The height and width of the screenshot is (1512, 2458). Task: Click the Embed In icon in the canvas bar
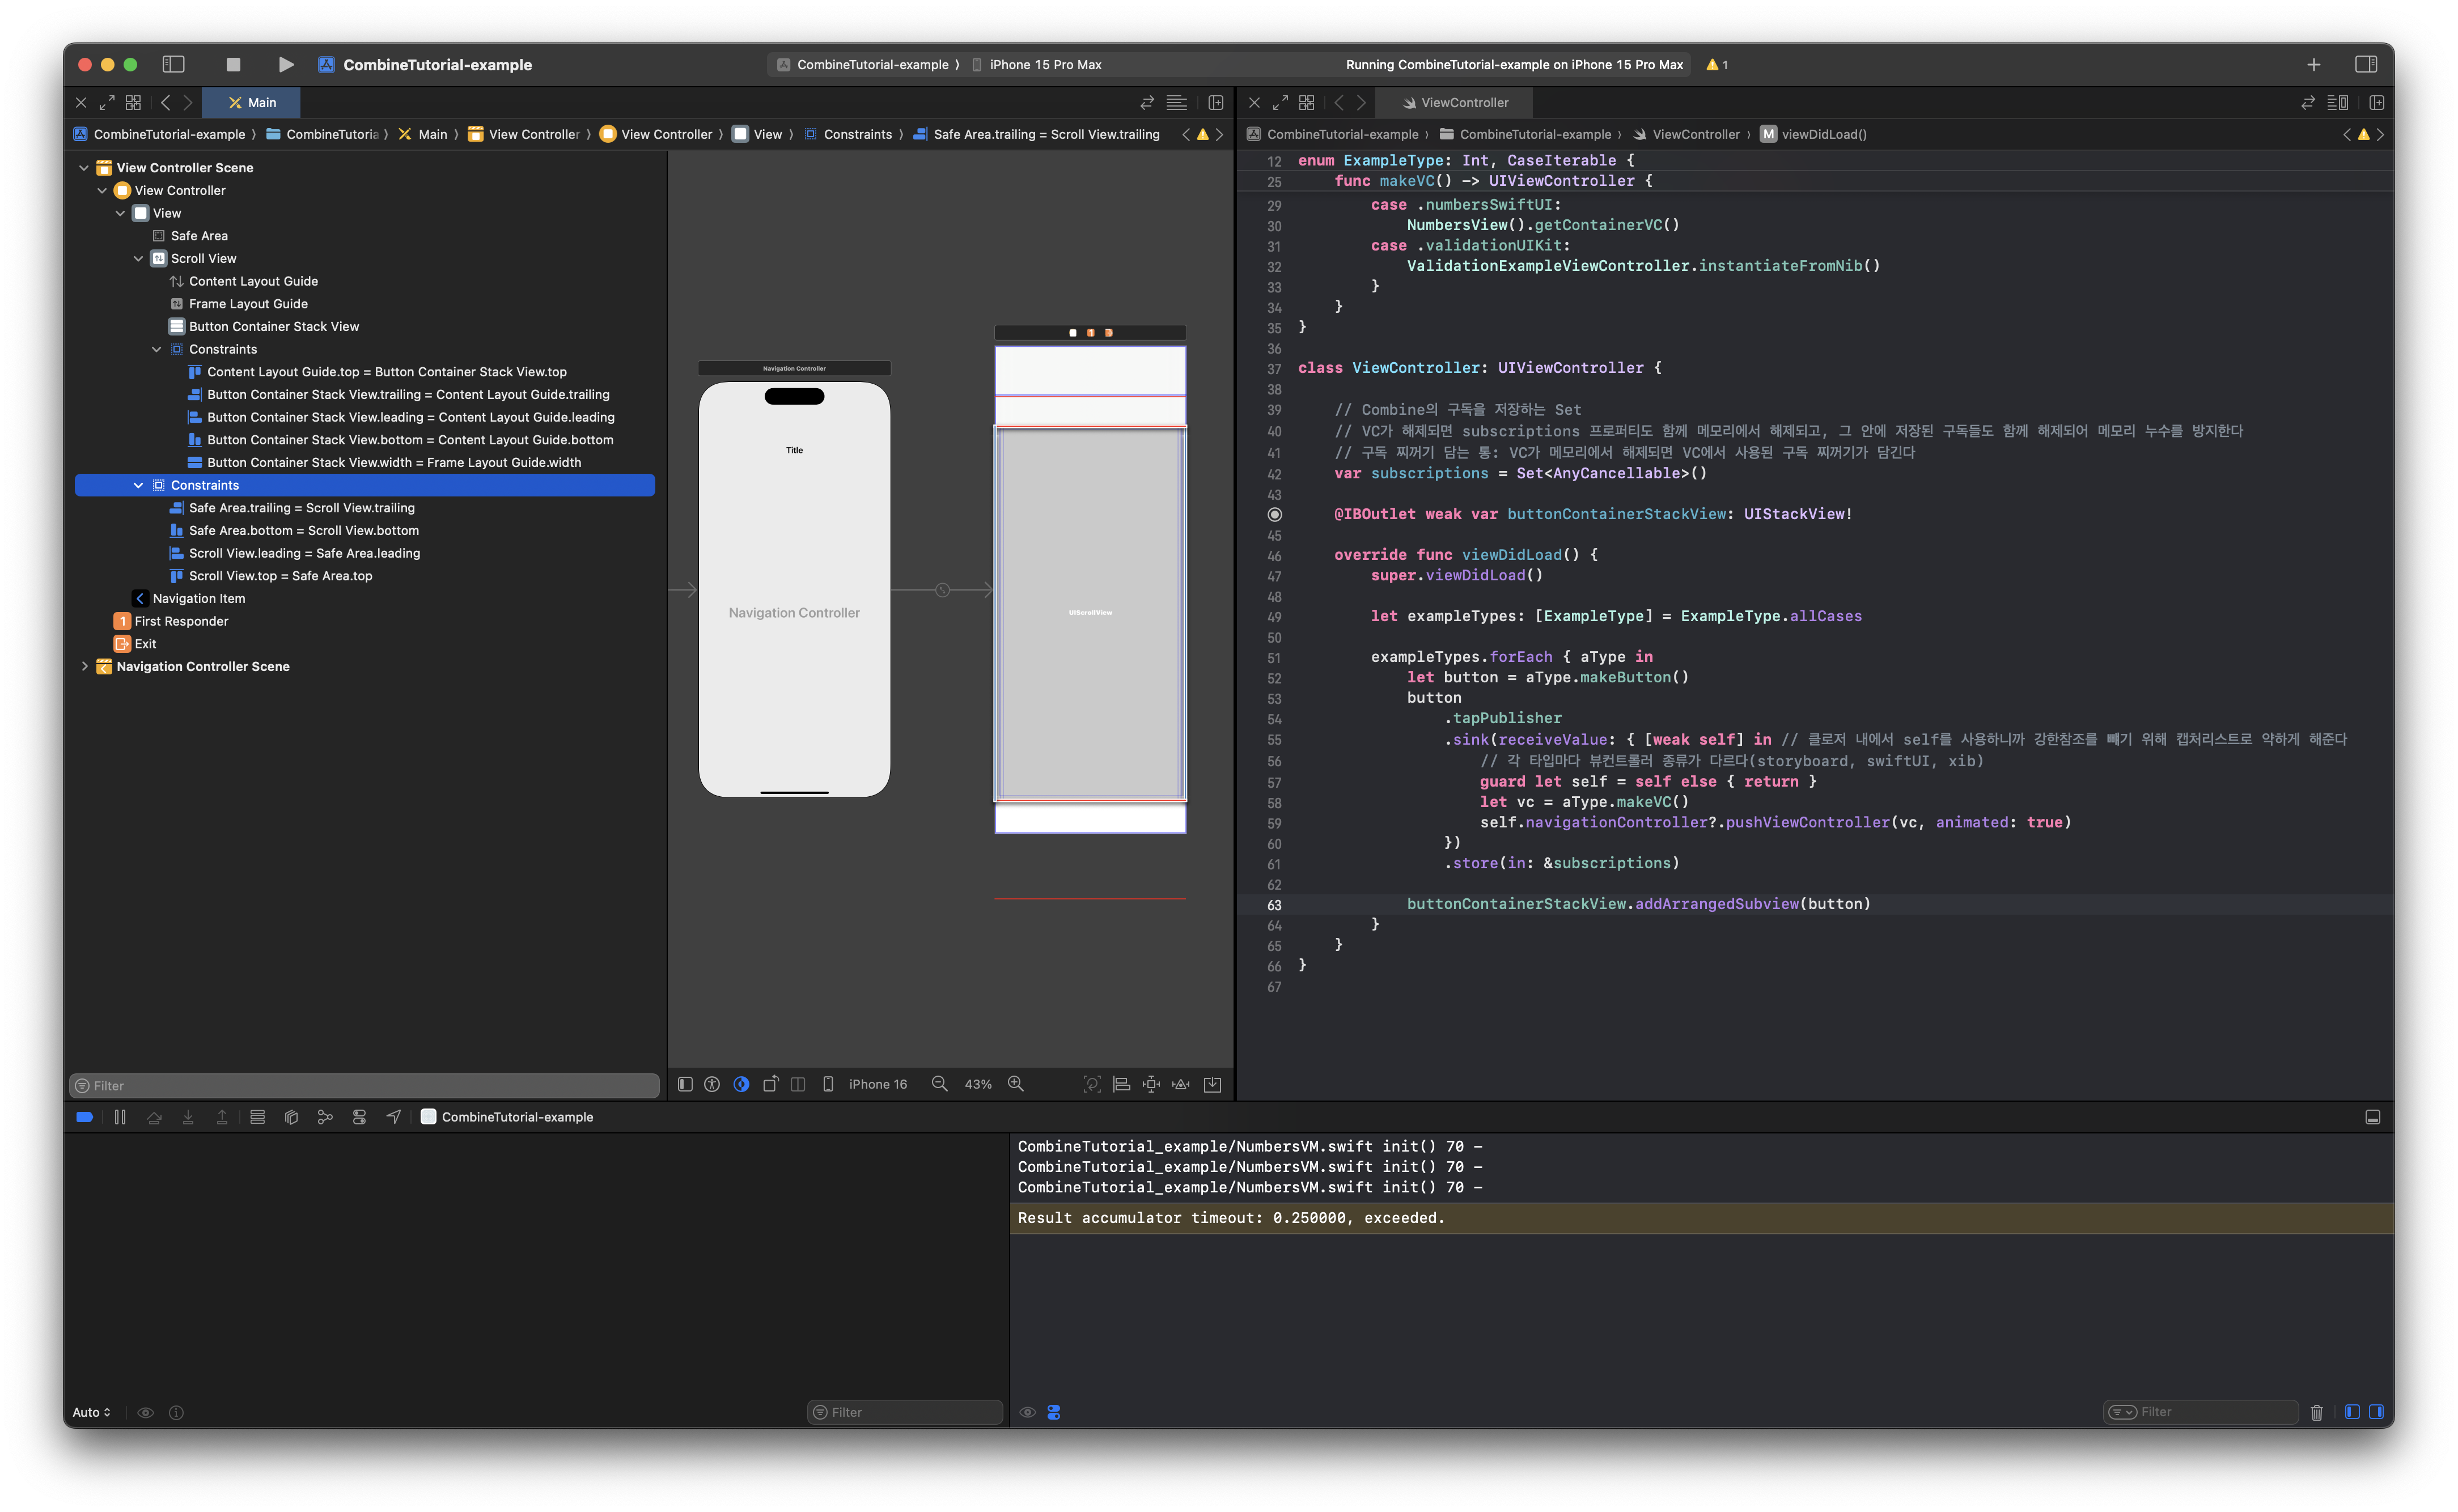coord(1212,1084)
